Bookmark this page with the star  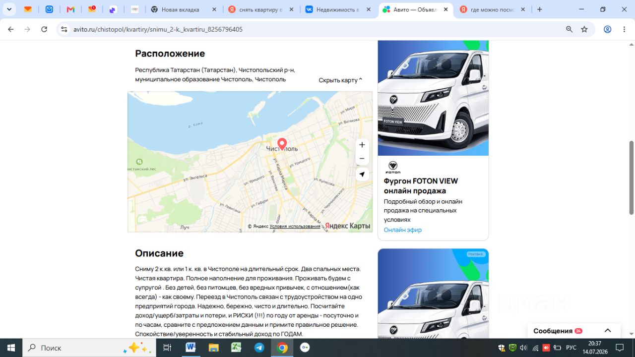point(584,29)
